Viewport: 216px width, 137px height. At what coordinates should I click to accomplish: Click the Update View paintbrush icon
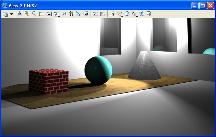20,14
